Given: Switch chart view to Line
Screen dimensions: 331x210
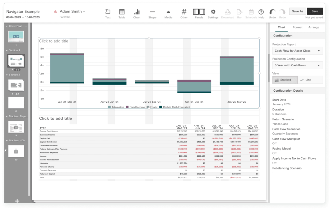Looking at the screenshot, I should (310, 80).
